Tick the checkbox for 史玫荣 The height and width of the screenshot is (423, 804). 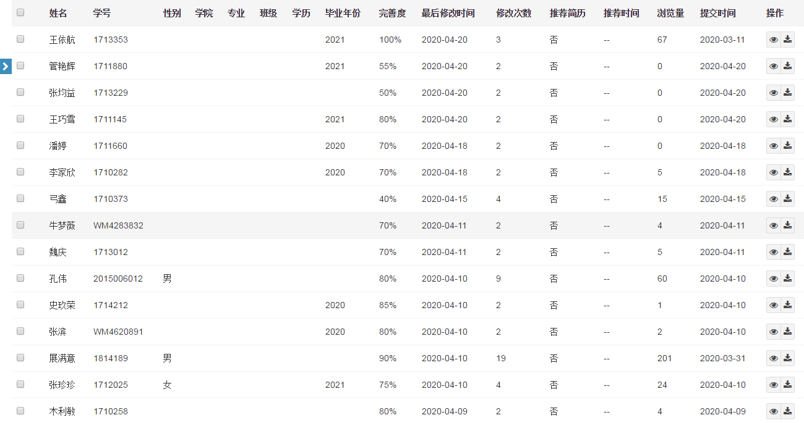pyautogui.click(x=20, y=304)
